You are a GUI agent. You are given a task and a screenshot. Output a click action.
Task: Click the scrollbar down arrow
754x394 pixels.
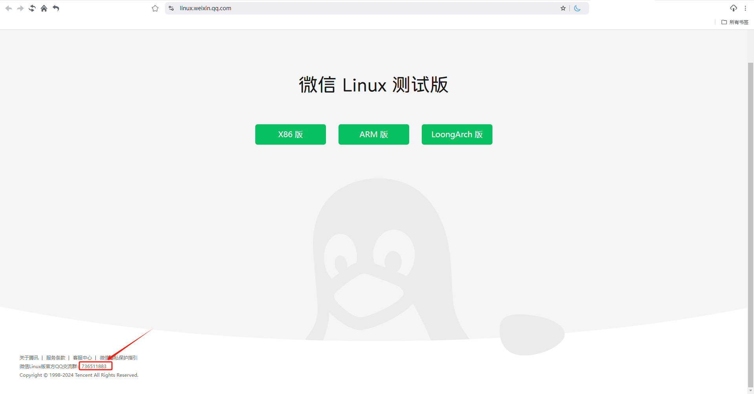(x=751, y=391)
